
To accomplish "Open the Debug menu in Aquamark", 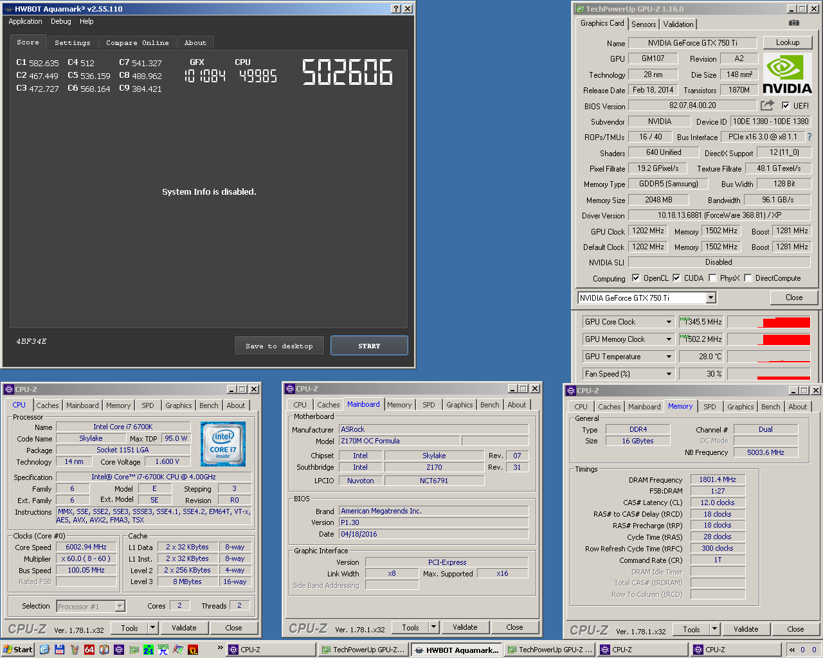I will click(x=61, y=21).
